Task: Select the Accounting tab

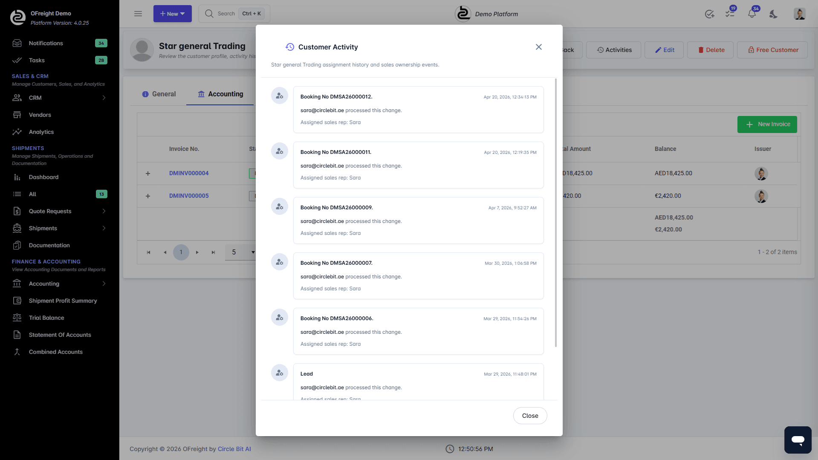Action: click(x=220, y=94)
